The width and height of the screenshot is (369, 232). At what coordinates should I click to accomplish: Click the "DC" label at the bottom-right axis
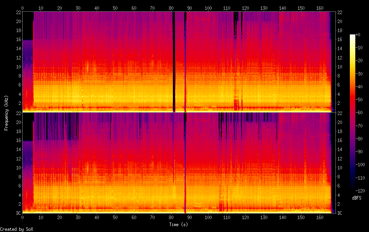[x=340, y=213]
